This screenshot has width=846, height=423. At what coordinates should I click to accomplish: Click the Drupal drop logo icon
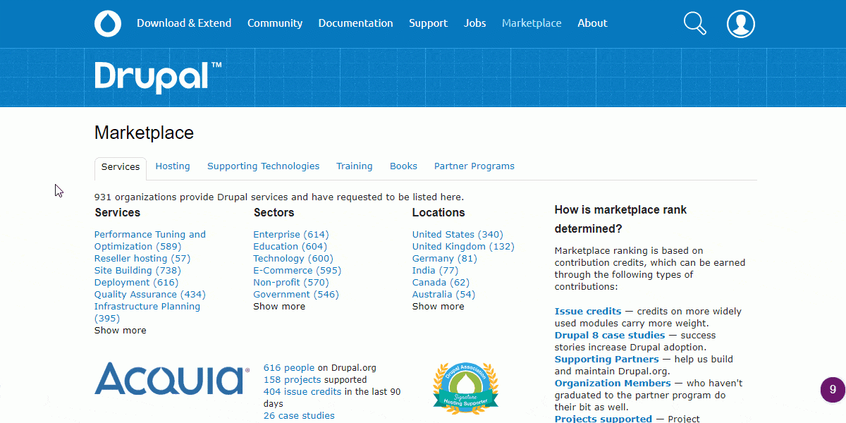click(x=108, y=23)
